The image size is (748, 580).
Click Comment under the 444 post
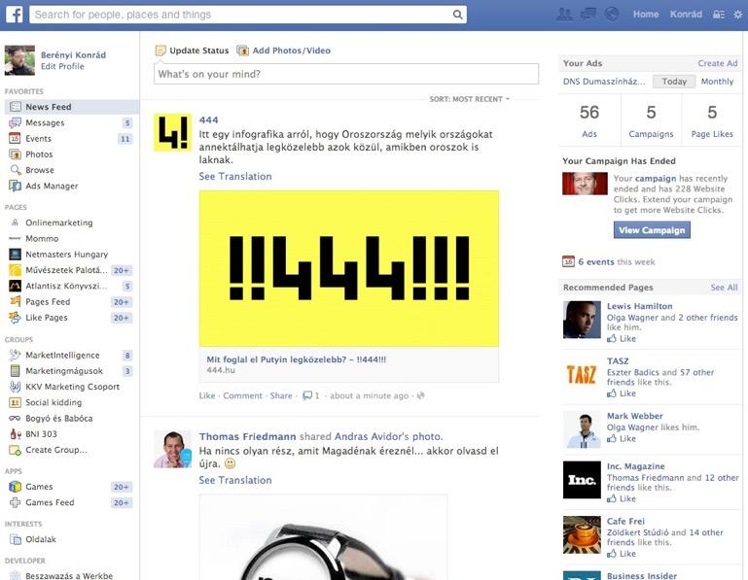pyautogui.click(x=242, y=395)
